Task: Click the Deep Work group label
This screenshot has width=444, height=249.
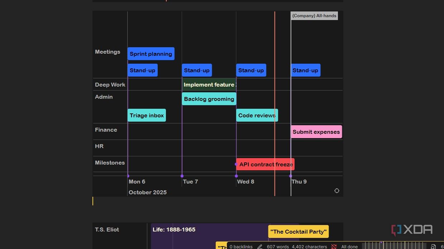Action: pos(110,84)
